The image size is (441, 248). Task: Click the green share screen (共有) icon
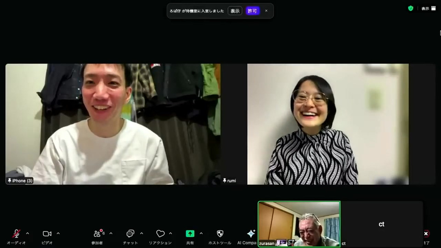(x=190, y=234)
